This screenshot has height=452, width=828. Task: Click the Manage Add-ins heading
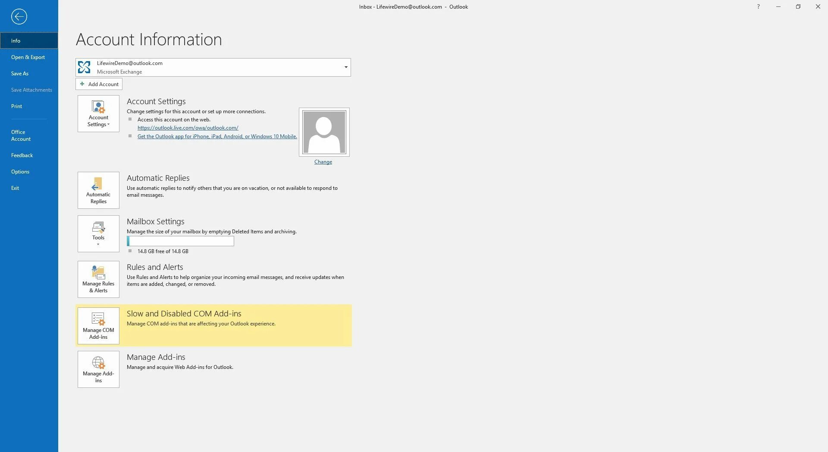pyautogui.click(x=156, y=357)
